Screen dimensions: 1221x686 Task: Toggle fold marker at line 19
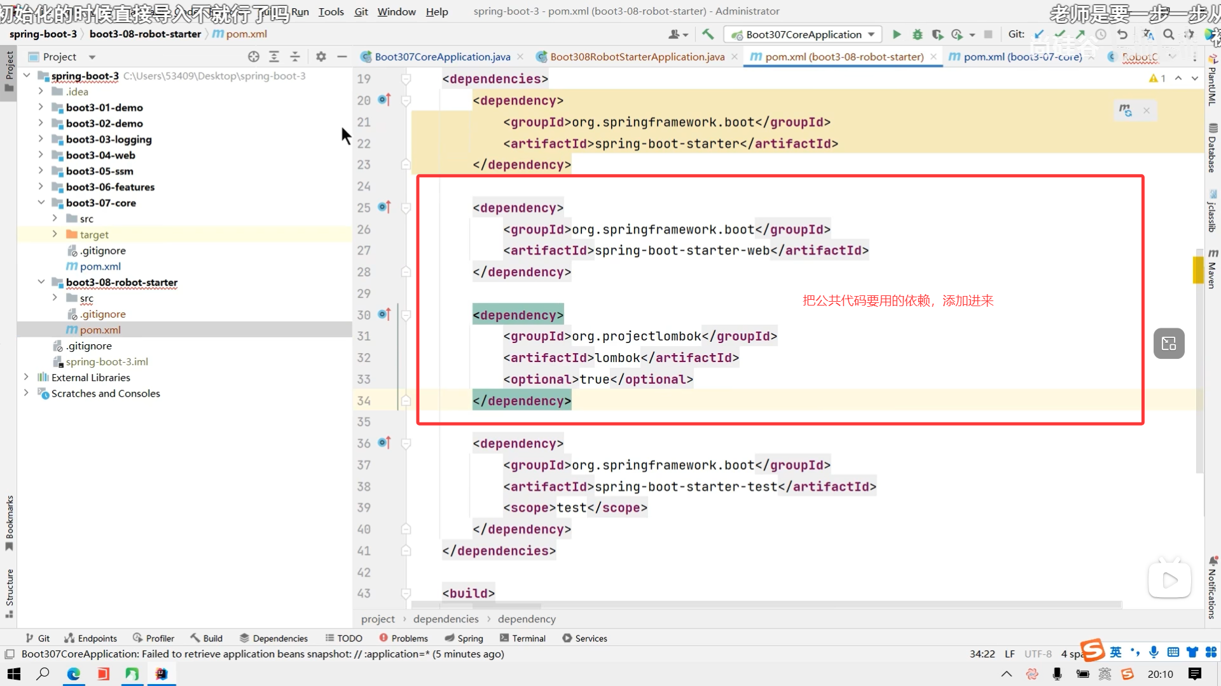coord(406,79)
